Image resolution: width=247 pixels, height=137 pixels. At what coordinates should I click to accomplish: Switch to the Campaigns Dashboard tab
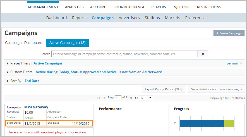(24, 43)
